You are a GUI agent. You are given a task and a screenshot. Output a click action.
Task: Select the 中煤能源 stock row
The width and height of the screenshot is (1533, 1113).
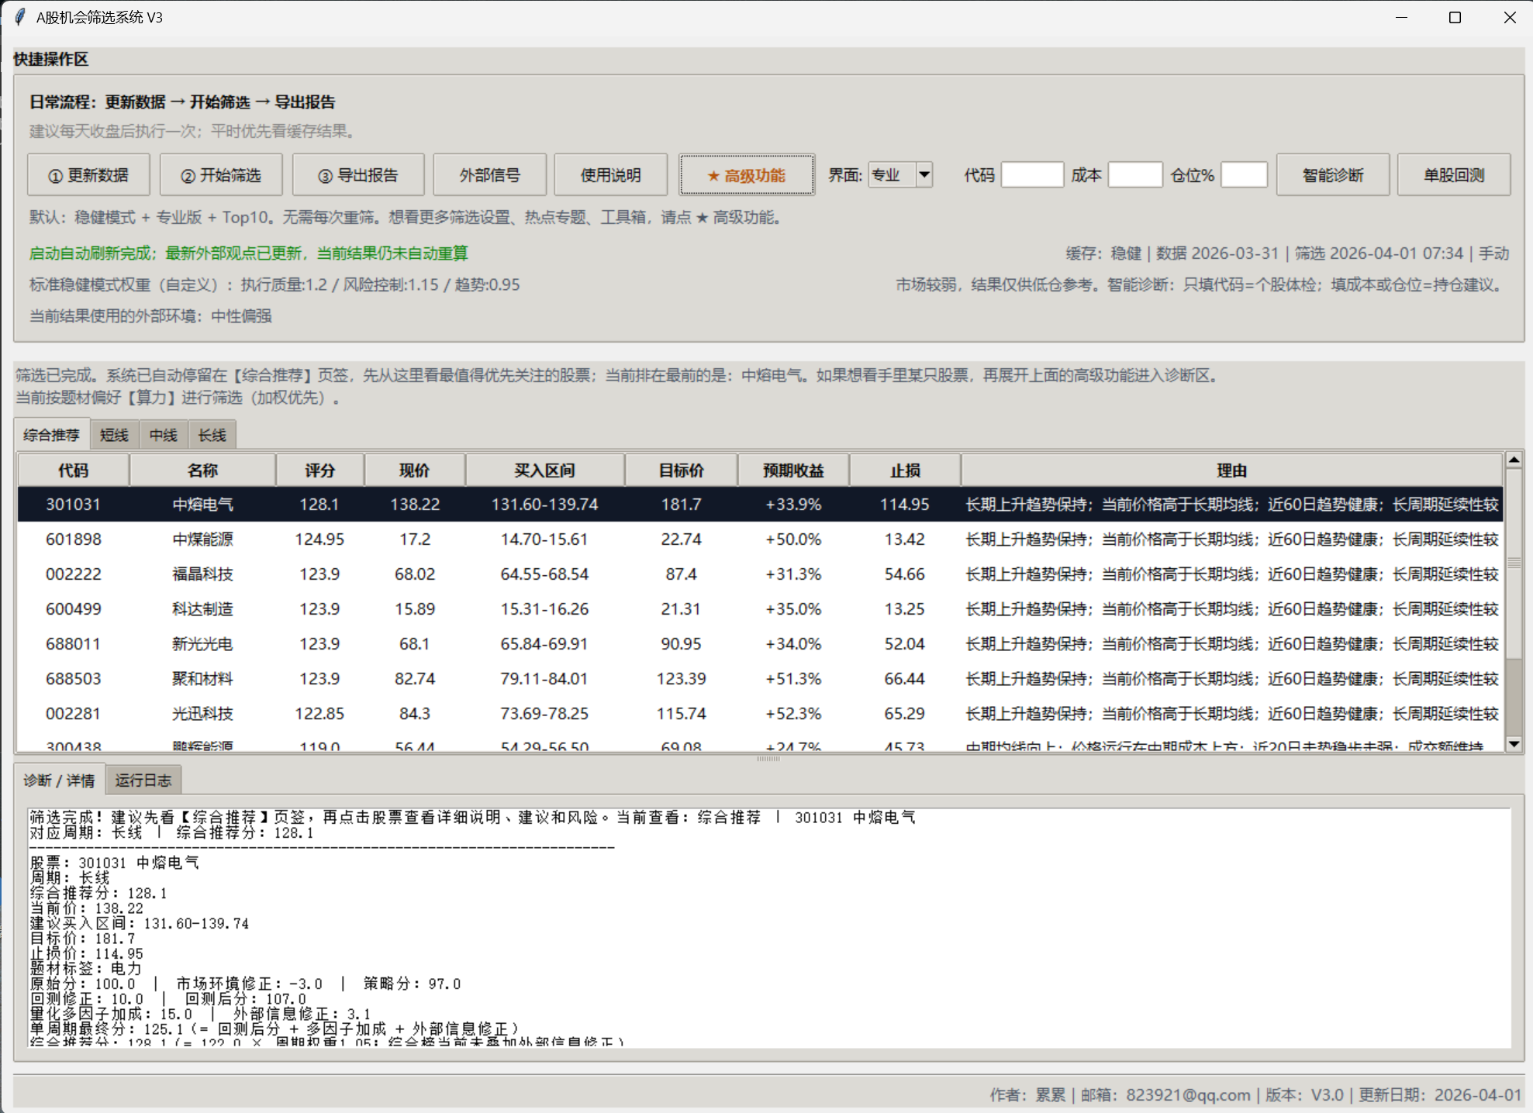202,539
